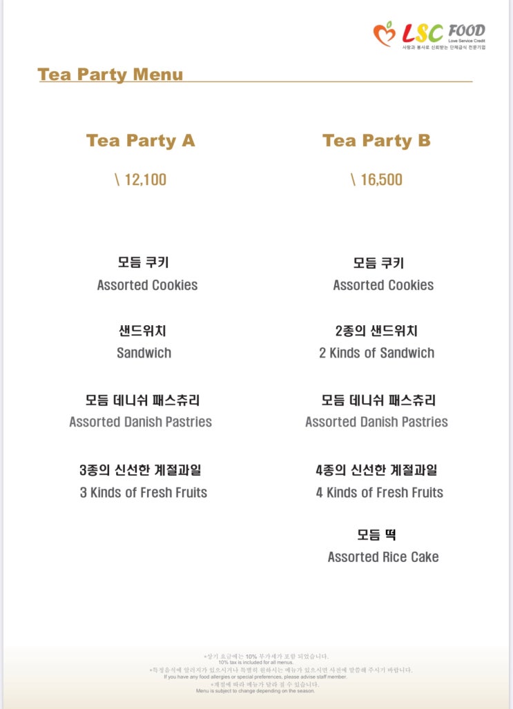Click the Tea Party A heading
The width and height of the screenshot is (513, 709).
(x=141, y=141)
